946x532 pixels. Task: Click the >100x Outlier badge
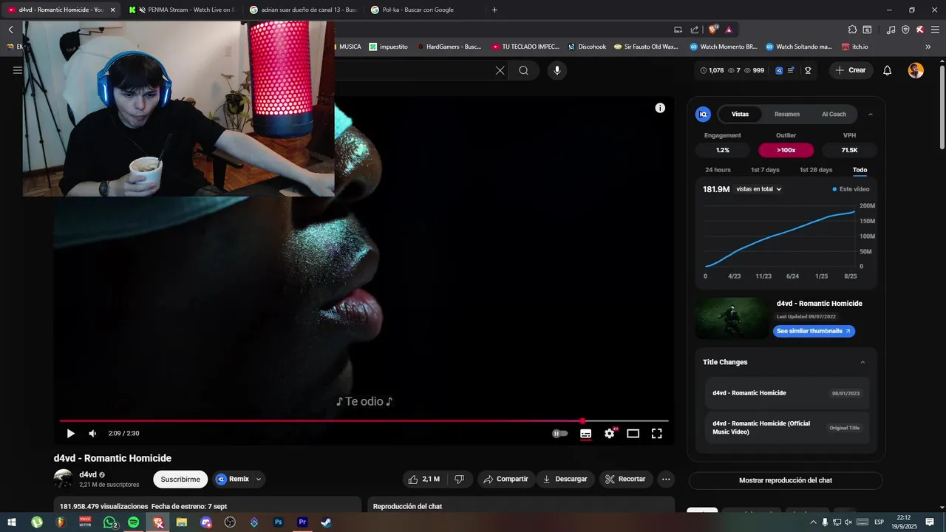(x=786, y=150)
